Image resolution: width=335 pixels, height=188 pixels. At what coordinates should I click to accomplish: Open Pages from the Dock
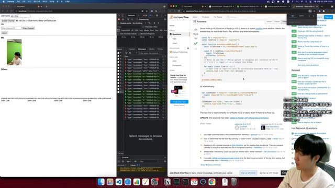[146, 182]
